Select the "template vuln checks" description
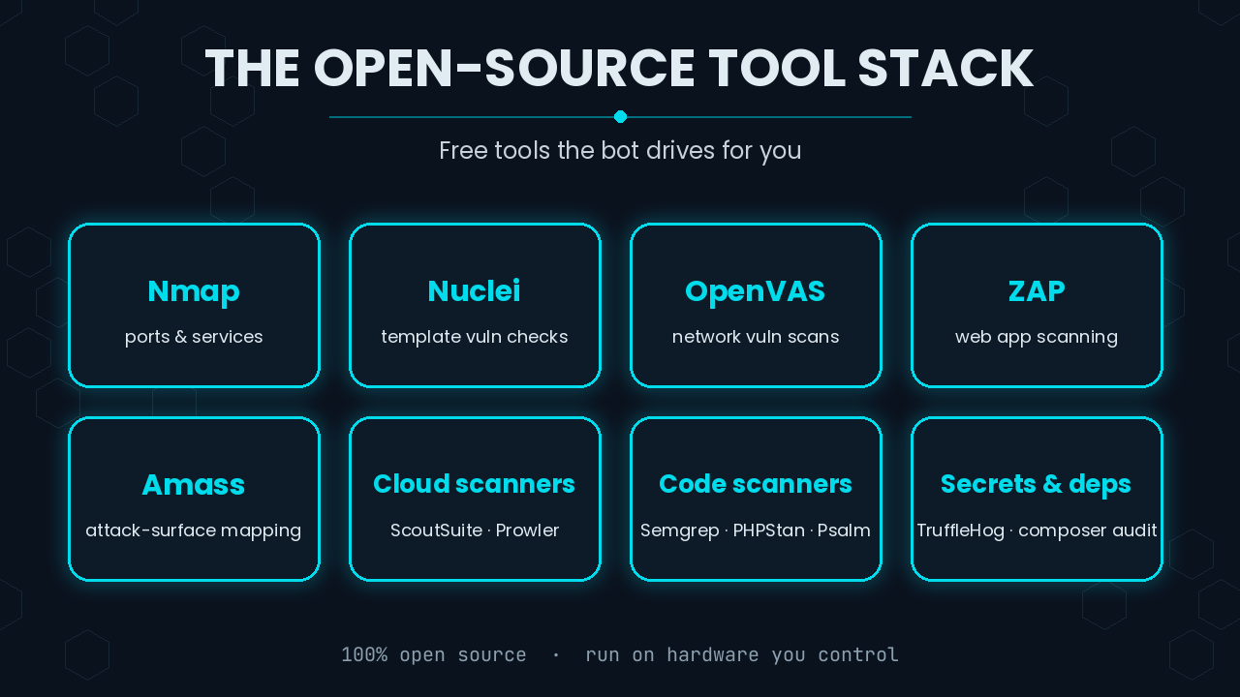 click(x=475, y=337)
